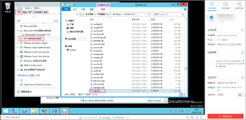This screenshot has height=120, width=246.
Task: Collapse to 简略信息 in Task Manager
Action: pyautogui.click(x=24, y=92)
